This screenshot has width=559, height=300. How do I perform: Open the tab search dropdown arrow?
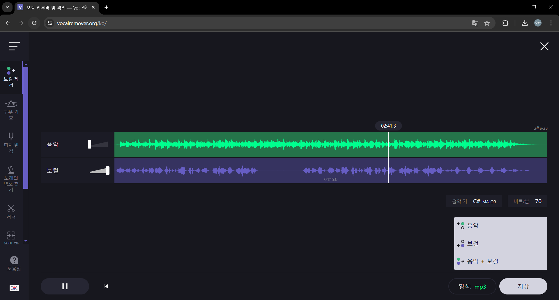(x=7, y=7)
